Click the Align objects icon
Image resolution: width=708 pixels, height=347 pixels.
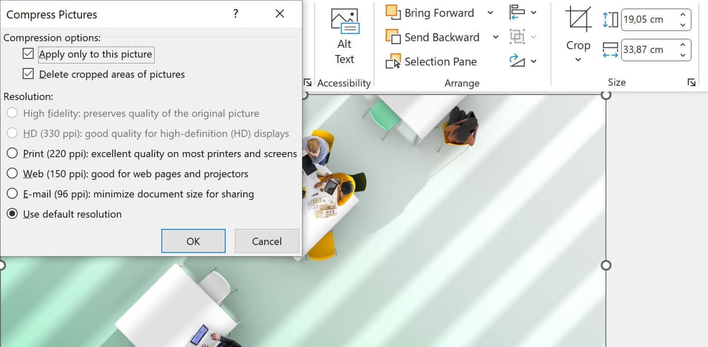[518, 12]
